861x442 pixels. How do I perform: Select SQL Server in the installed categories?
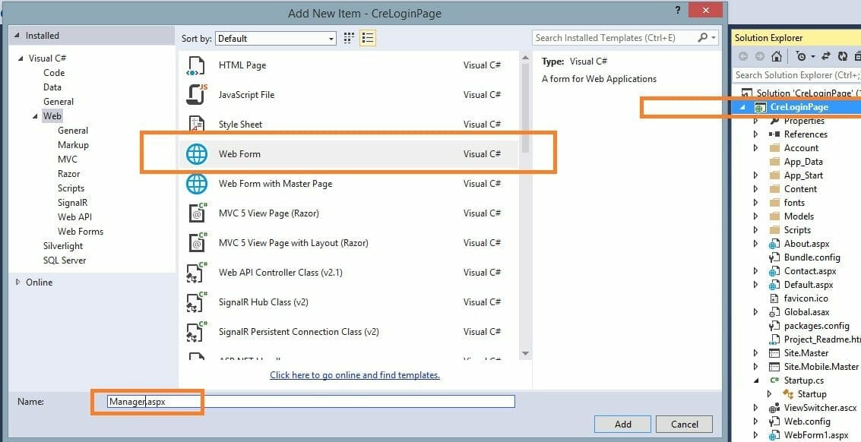[x=65, y=260]
